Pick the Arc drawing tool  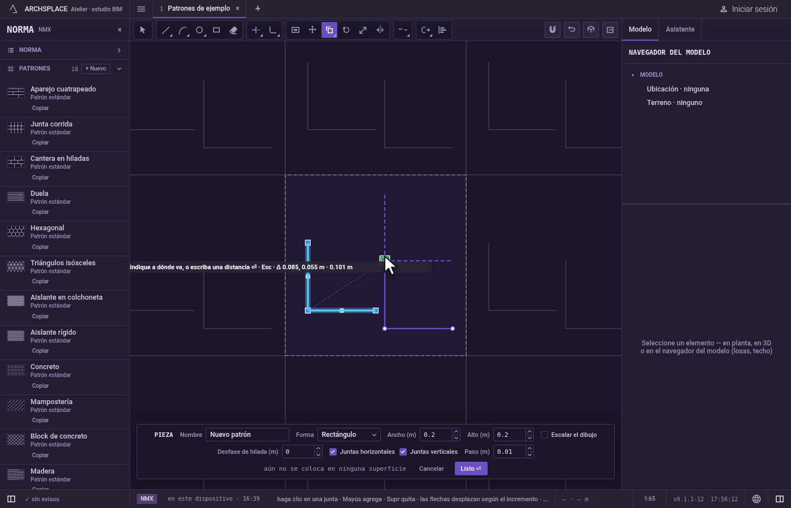click(182, 30)
